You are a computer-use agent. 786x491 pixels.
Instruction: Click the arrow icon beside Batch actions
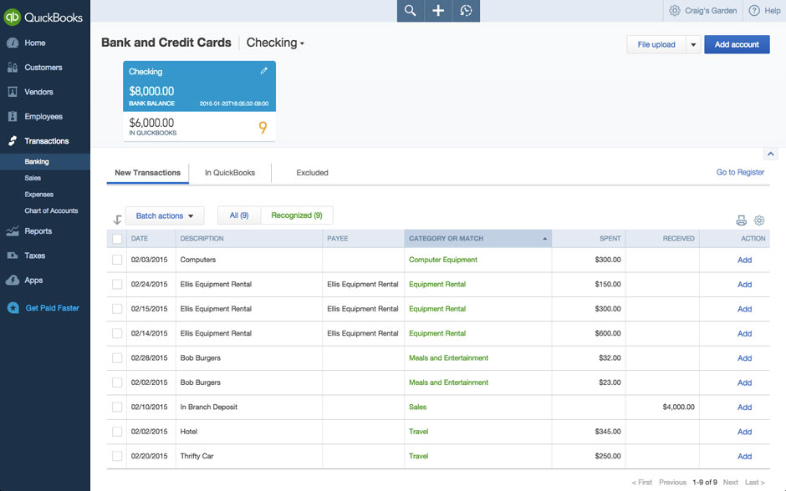[117, 220]
